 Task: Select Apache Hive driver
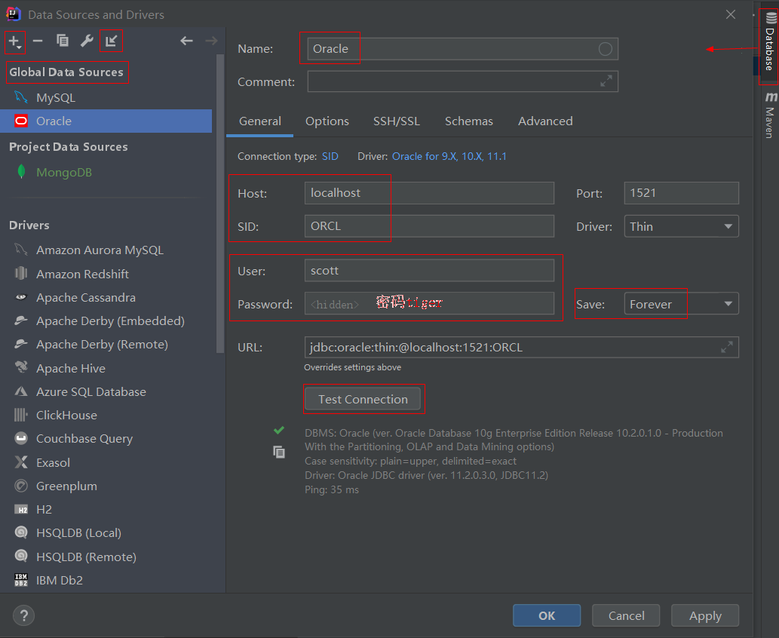point(106,368)
